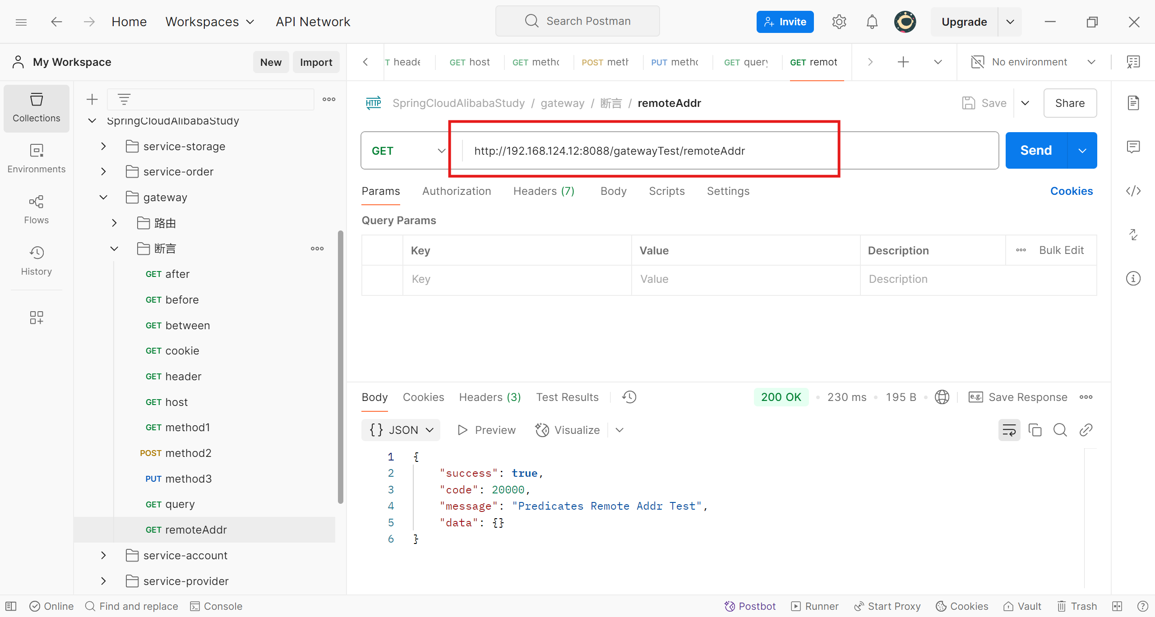Screen dimensions: 1155x617
Task: Search the response body with magnifier icon
Action: (1060, 430)
